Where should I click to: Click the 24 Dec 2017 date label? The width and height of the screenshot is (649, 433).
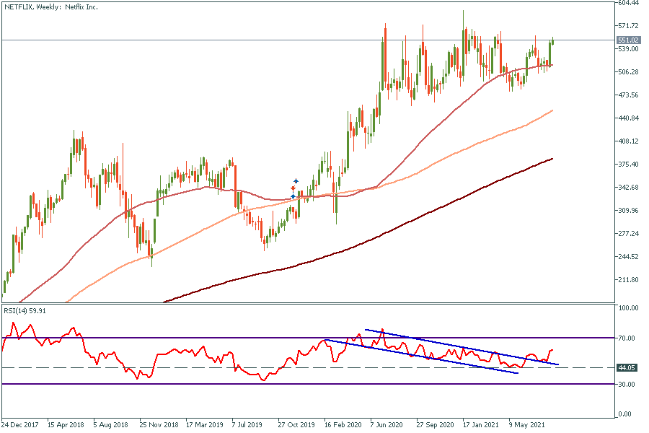pos(20,425)
